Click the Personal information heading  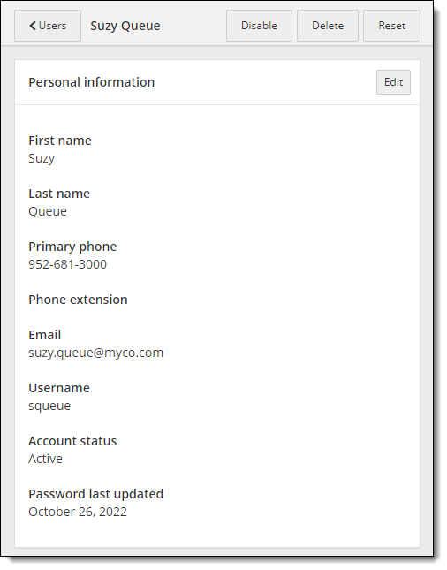point(92,82)
